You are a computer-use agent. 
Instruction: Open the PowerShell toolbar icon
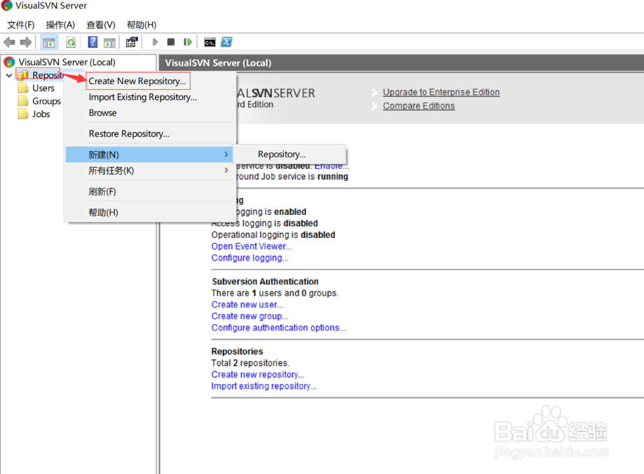point(227,42)
